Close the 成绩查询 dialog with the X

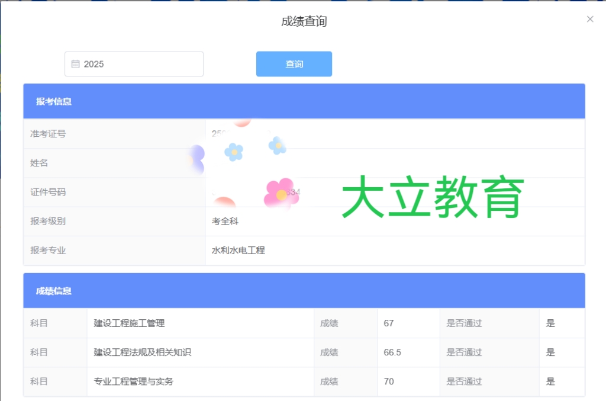(x=590, y=19)
